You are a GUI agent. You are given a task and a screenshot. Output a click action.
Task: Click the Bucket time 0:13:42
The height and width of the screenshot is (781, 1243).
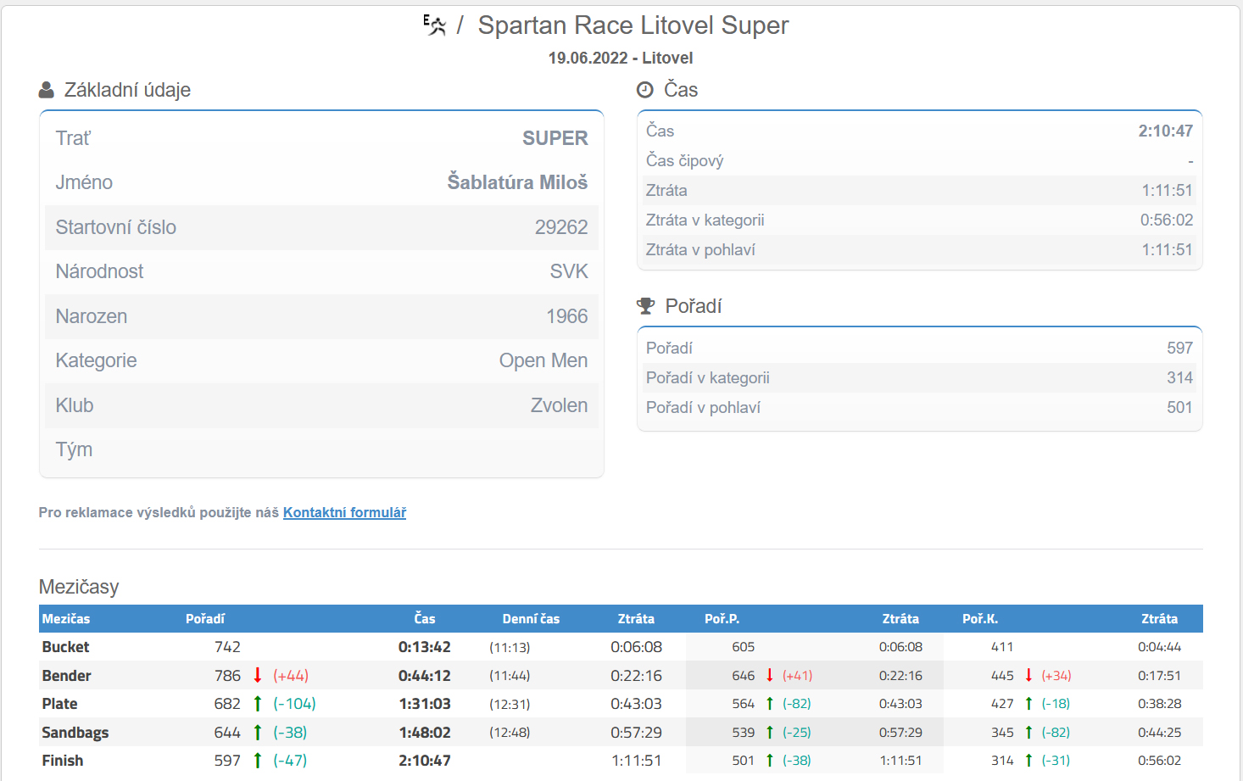point(425,647)
